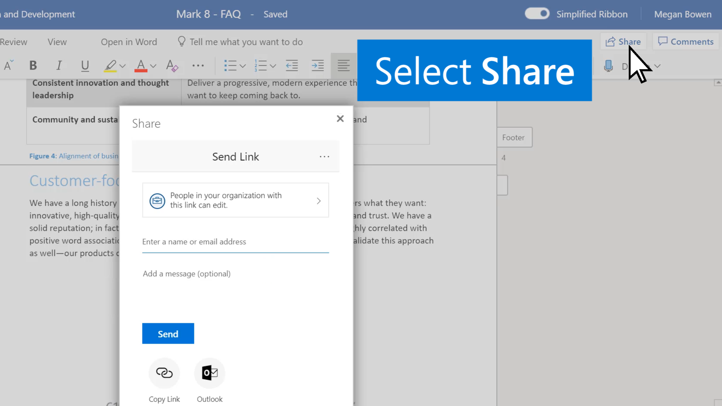This screenshot has height=406, width=722.
Task: Select the Bullets list icon
Action: [230, 65]
